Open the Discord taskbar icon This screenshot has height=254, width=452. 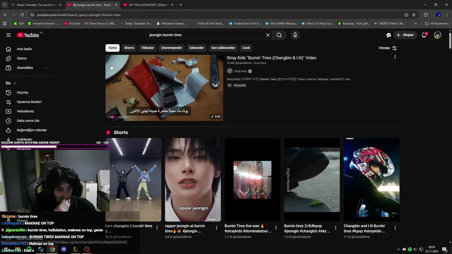coord(64,249)
